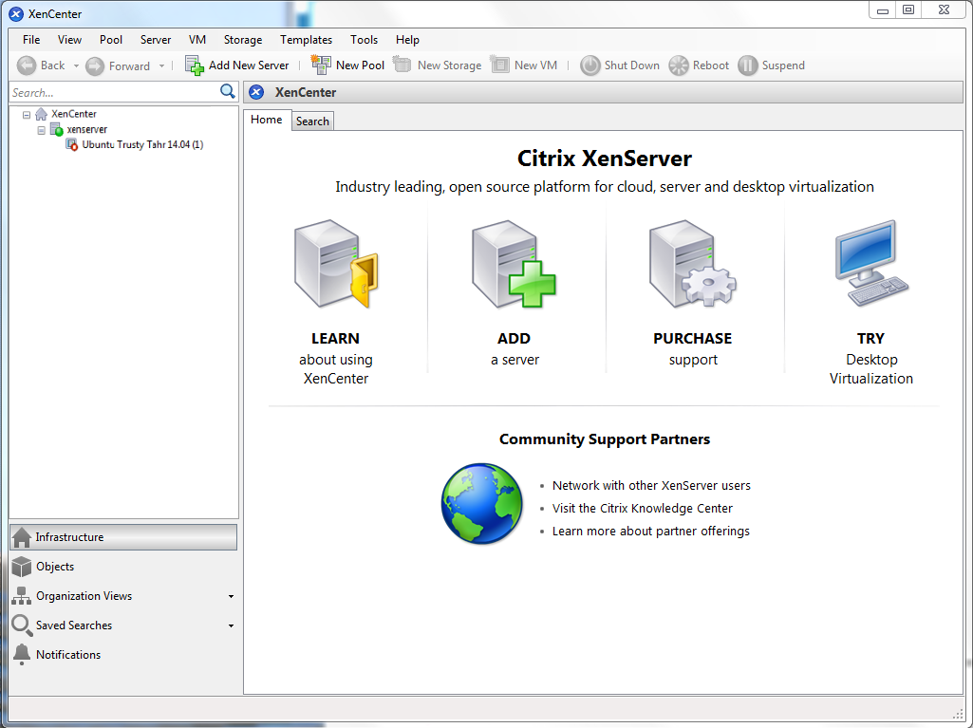
Task: Collapse the xenserver tree node
Action: 42,130
